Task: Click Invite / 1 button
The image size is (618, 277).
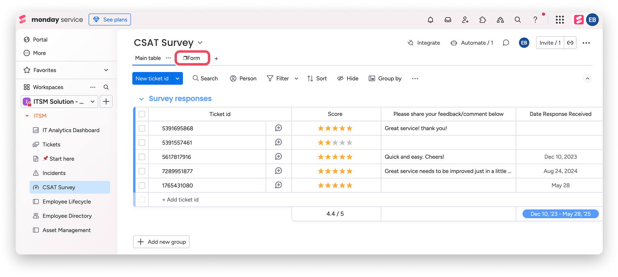Action: (550, 43)
